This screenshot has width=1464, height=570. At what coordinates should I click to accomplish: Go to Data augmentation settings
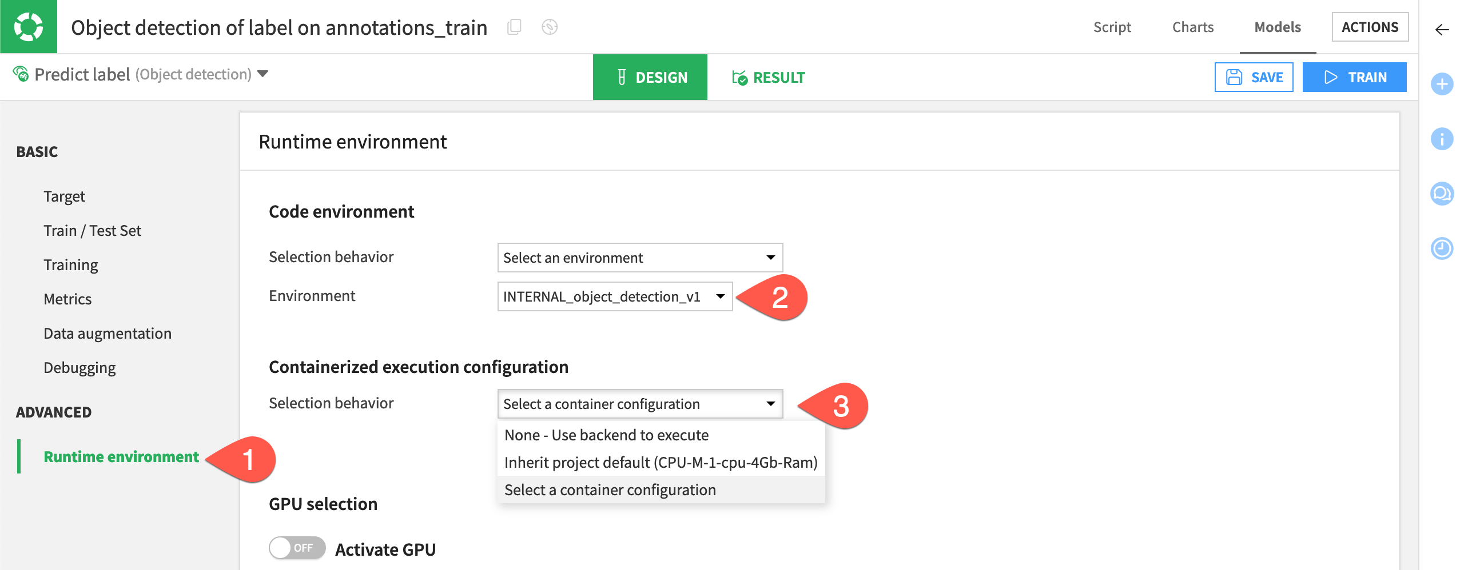point(108,334)
